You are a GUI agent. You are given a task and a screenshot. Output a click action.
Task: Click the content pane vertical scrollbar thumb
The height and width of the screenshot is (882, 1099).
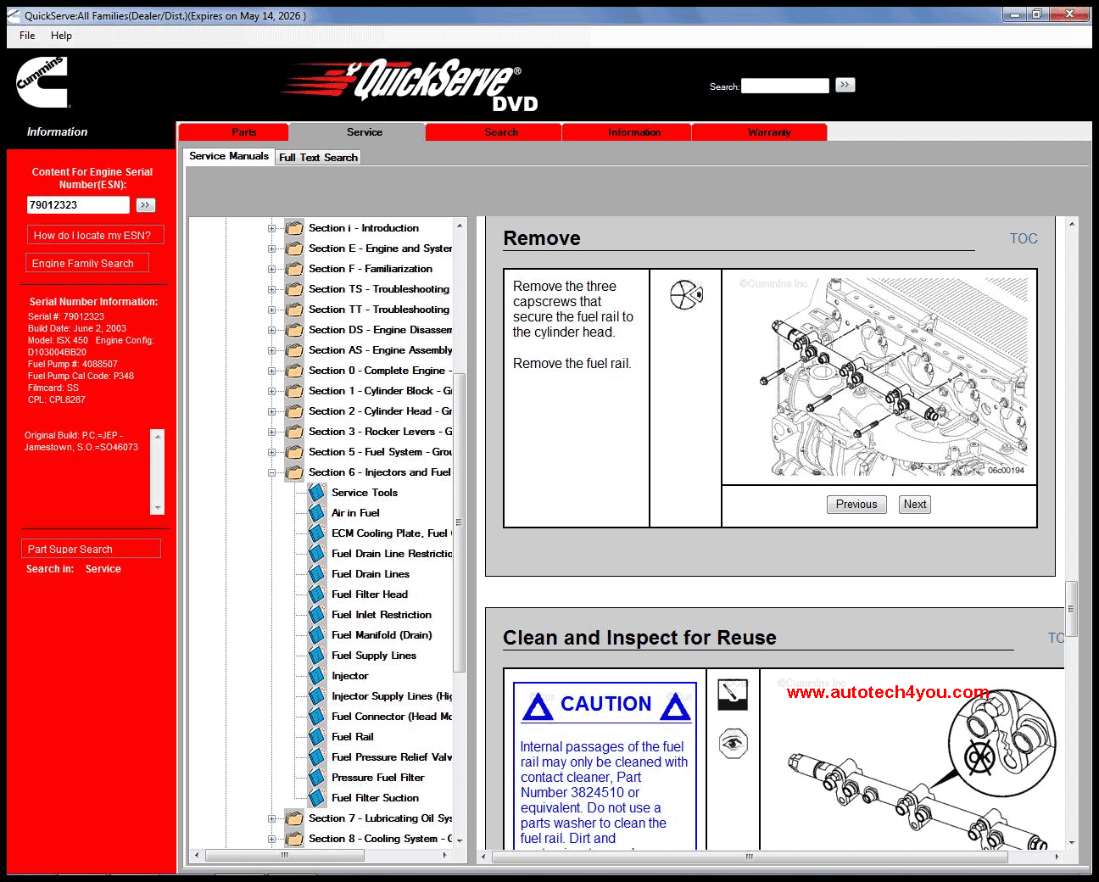(1072, 608)
